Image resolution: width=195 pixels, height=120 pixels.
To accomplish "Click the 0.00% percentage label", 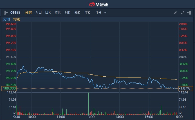I will coord(183,57).
